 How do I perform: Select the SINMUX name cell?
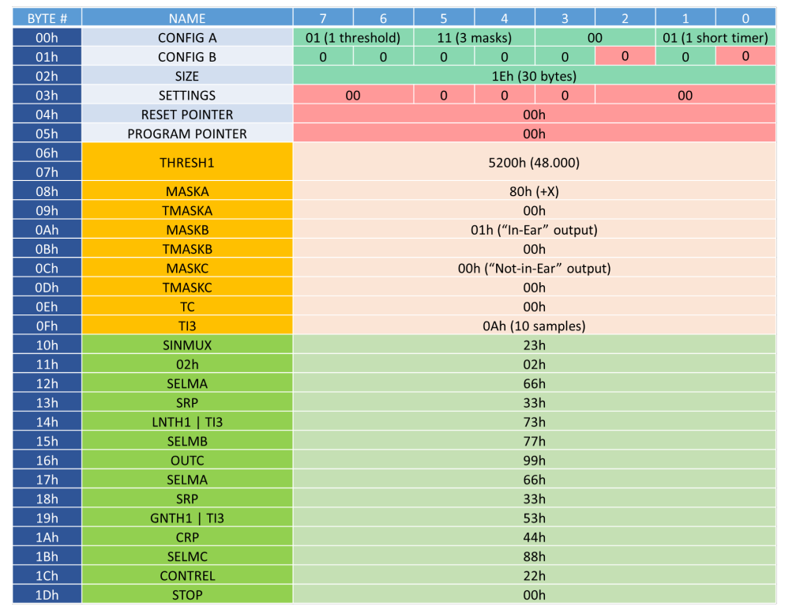[187, 345]
